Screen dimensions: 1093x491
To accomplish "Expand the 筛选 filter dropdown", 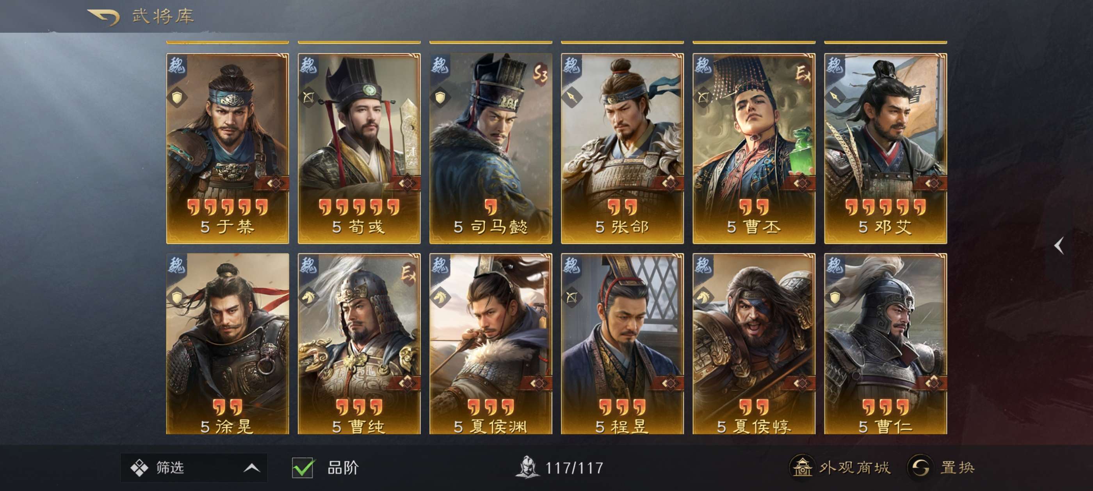I will coord(194,468).
